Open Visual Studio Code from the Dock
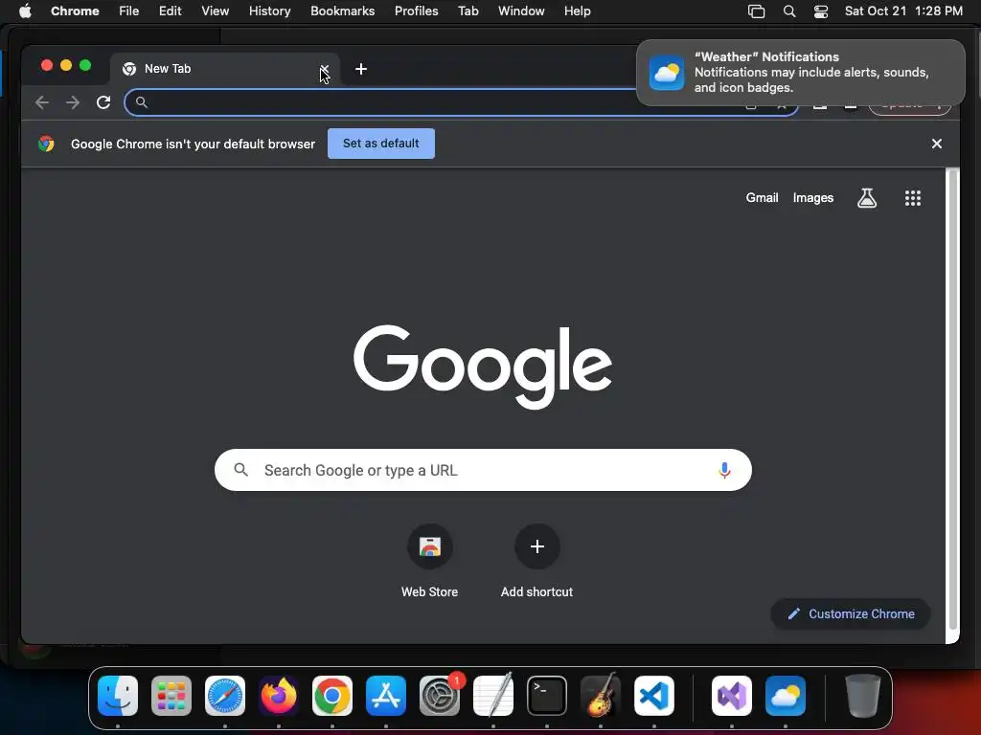 coord(654,696)
